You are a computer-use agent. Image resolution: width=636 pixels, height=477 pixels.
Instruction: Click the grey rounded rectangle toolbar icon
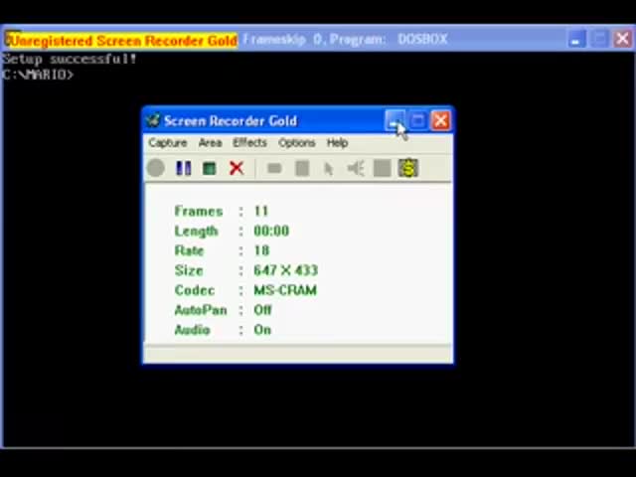click(x=274, y=168)
